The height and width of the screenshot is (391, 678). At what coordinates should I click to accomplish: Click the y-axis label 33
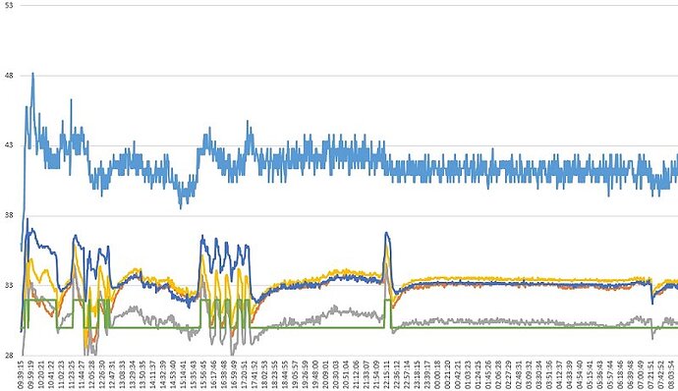(x=9, y=286)
